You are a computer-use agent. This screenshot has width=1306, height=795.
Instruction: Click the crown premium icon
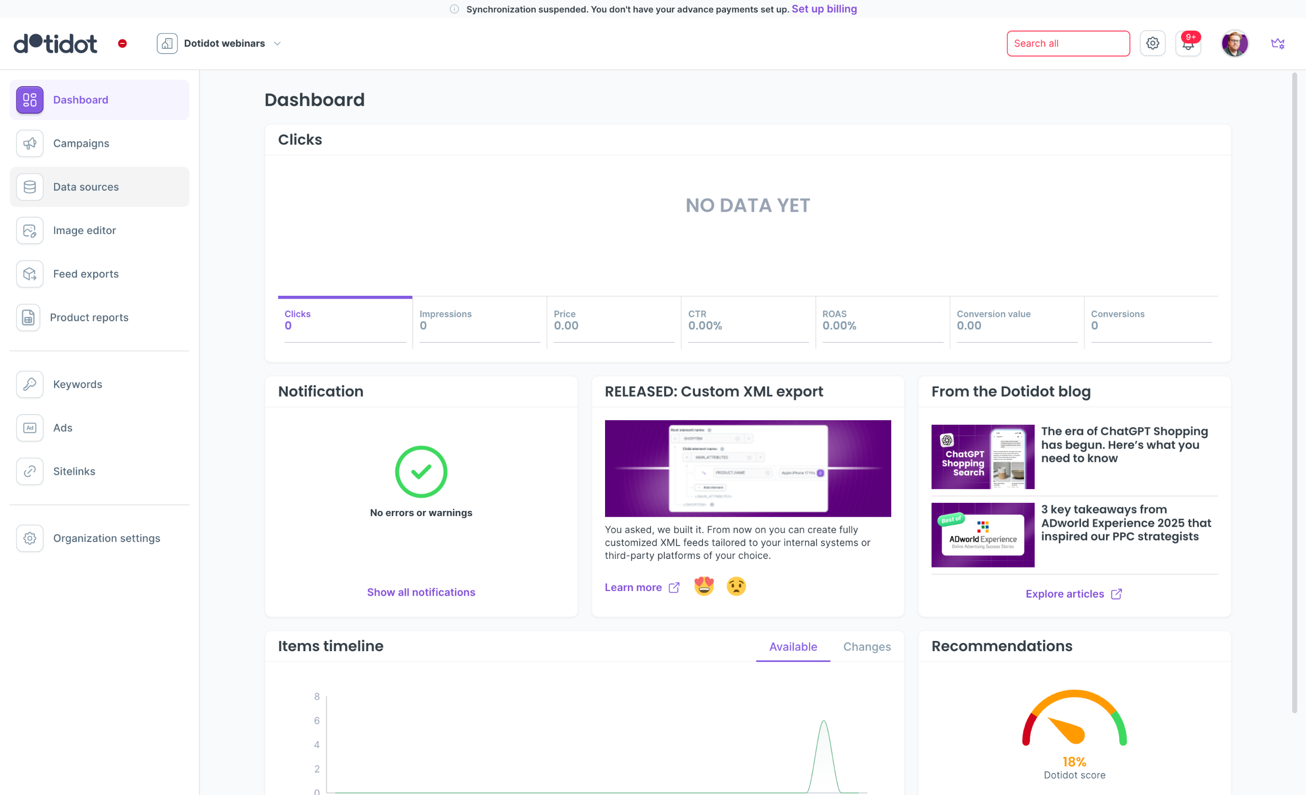tap(1277, 44)
